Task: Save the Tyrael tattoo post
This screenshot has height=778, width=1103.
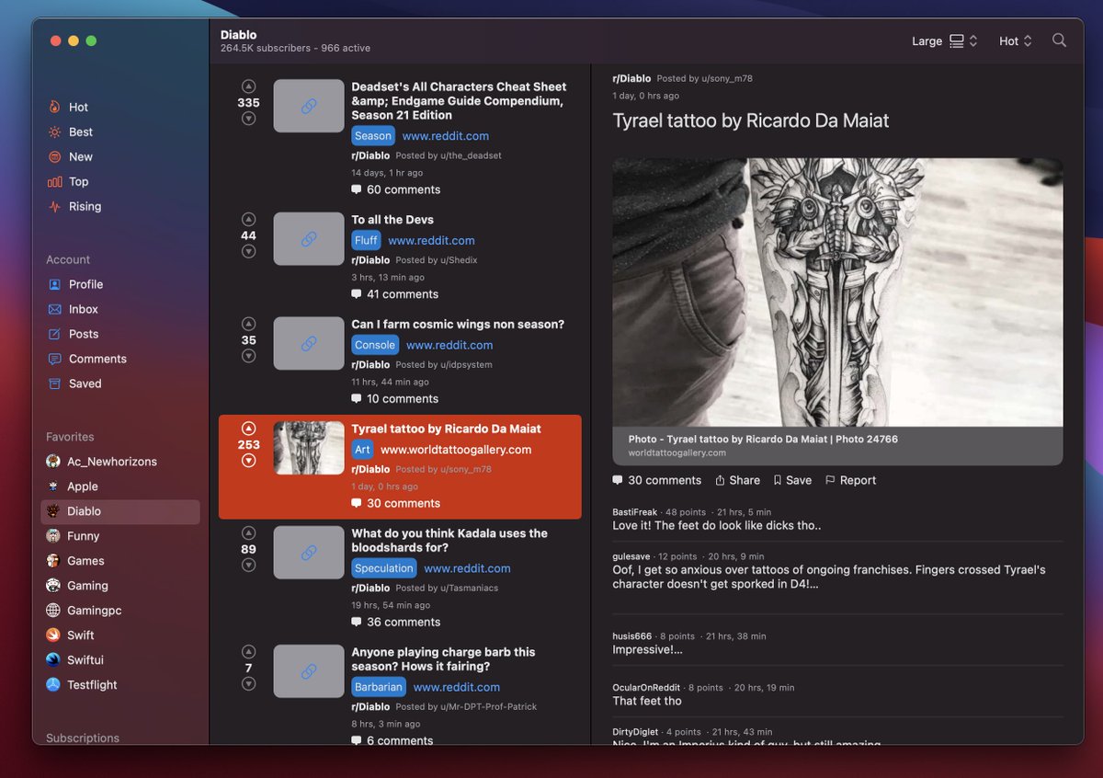Action: (x=792, y=480)
